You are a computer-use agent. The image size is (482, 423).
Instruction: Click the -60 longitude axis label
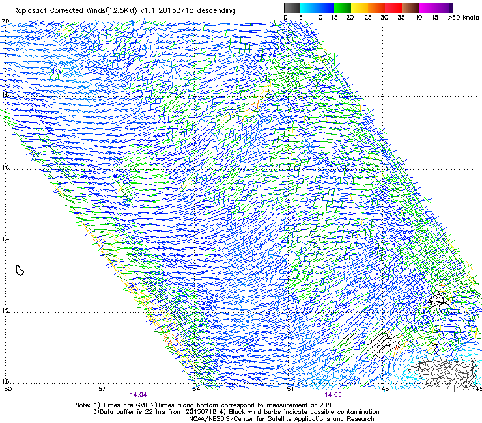(6, 389)
